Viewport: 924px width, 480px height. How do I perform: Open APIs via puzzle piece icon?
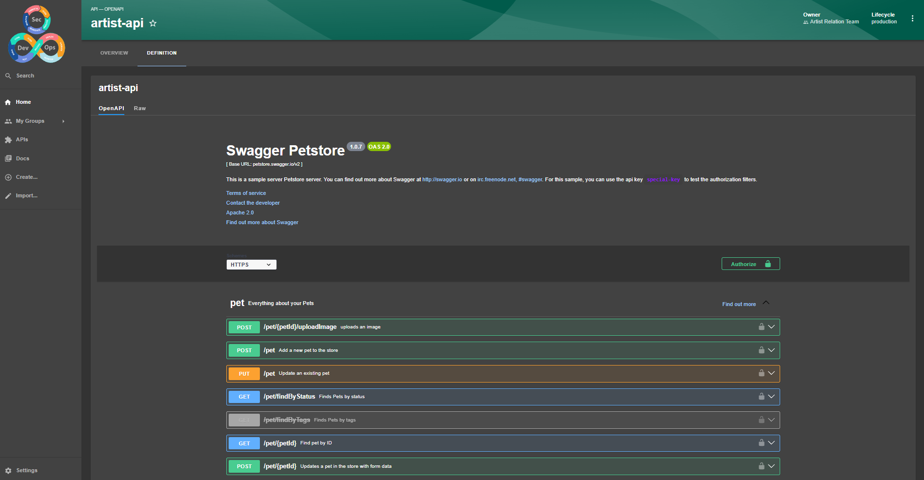pyautogui.click(x=8, y=140)
